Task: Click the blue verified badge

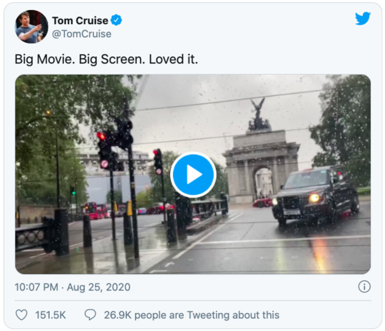Action: coord(117,21)
